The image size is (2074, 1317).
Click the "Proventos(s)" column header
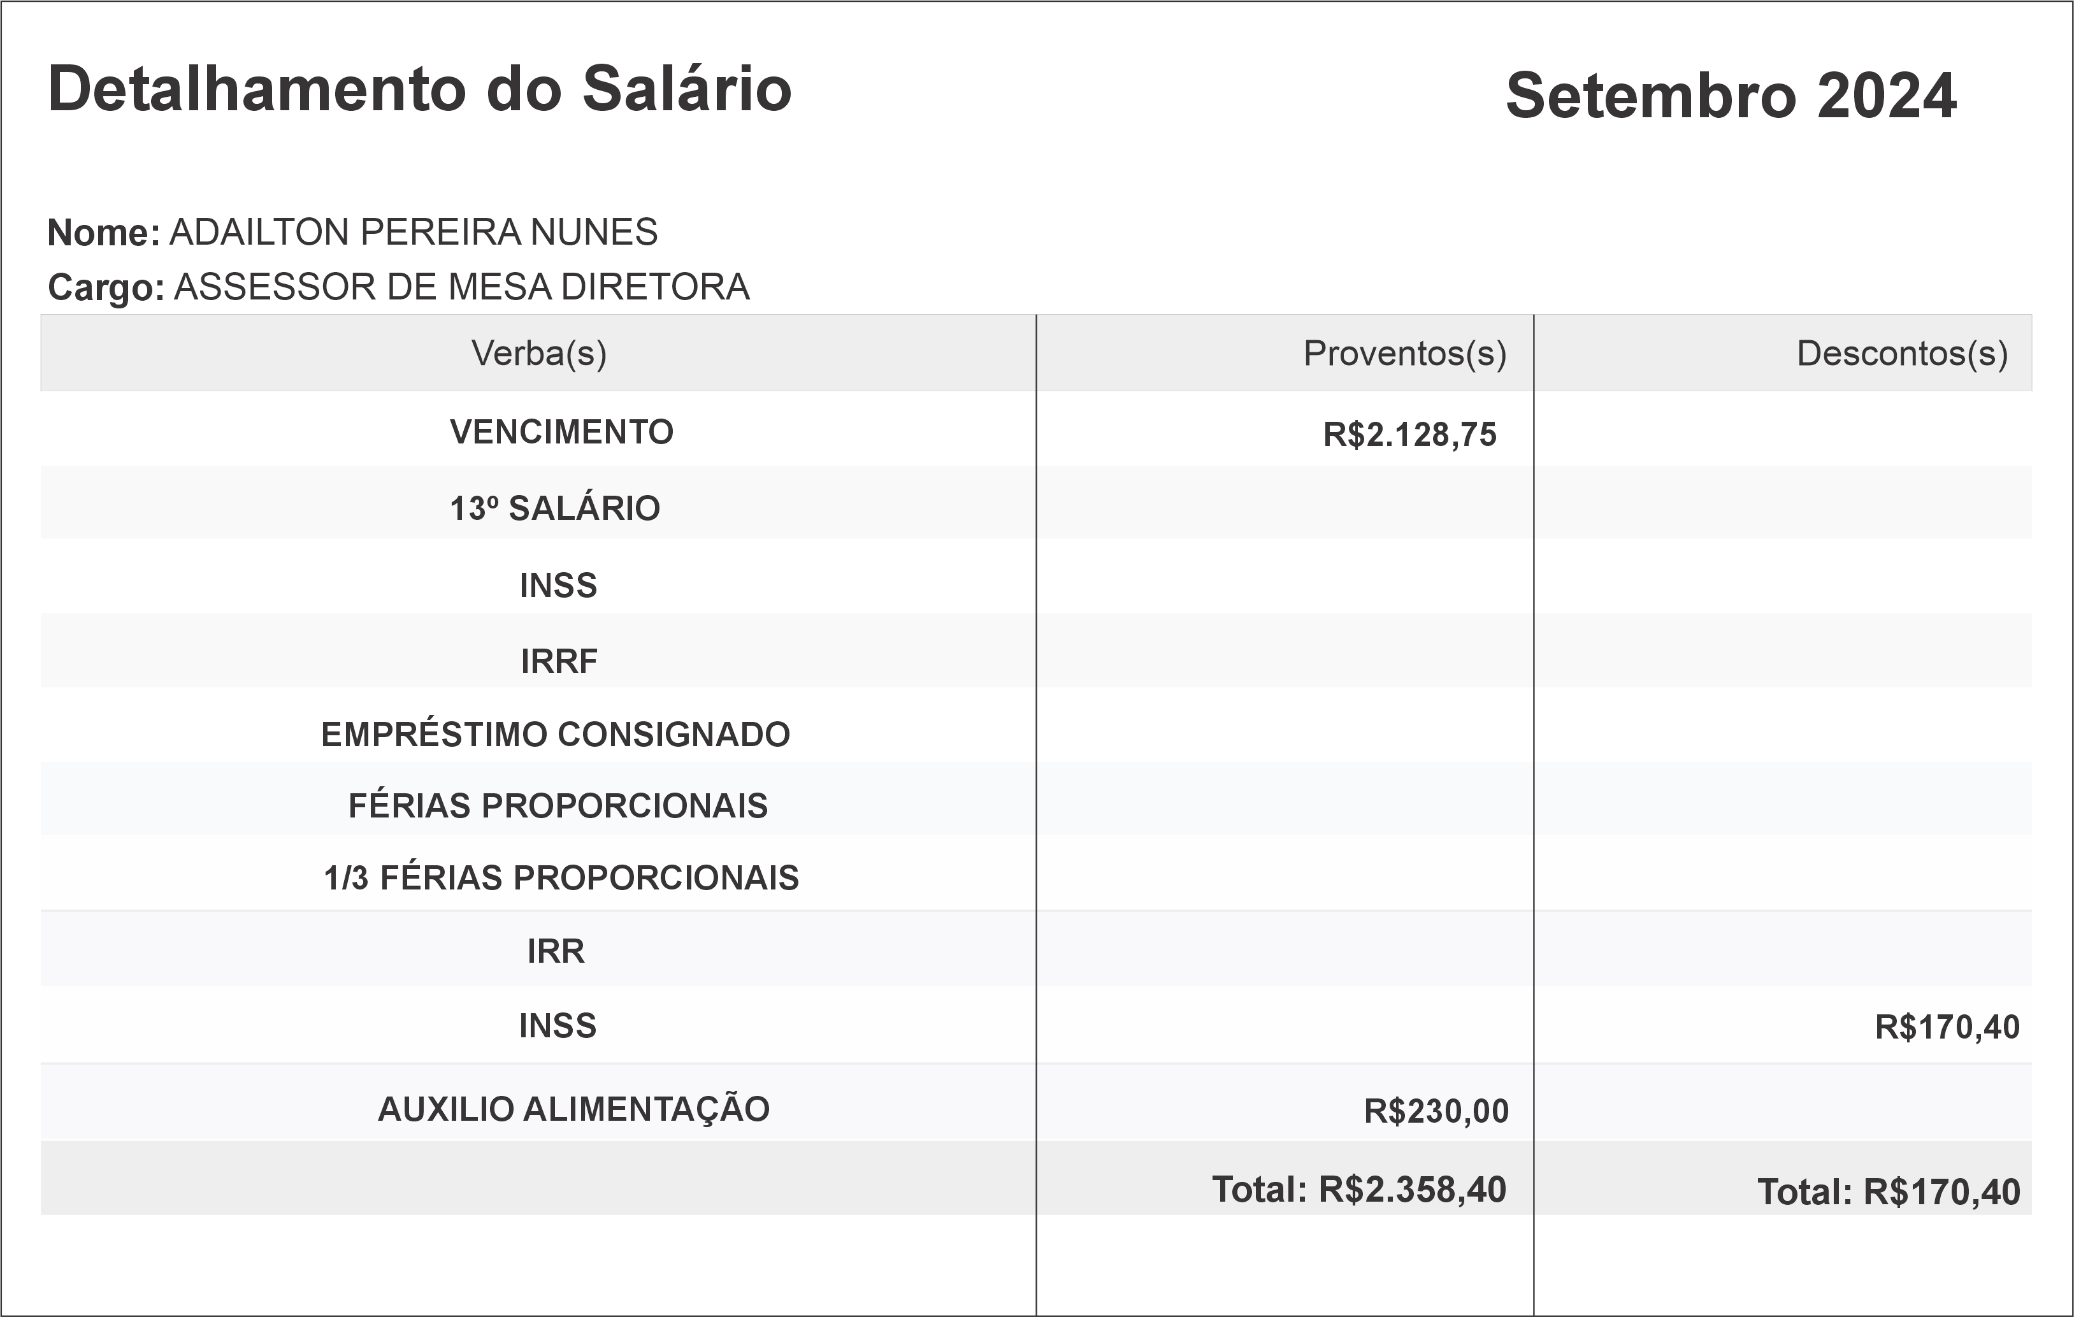[1405, 353]
